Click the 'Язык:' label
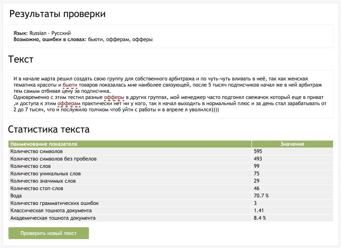Viewport: 341px width, 248px height. 21,33
